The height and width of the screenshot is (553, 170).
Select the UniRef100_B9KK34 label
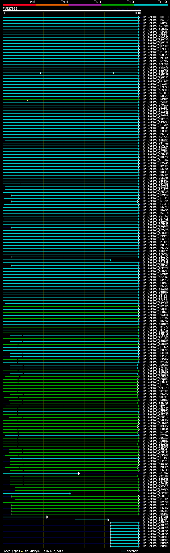[156, 353]
